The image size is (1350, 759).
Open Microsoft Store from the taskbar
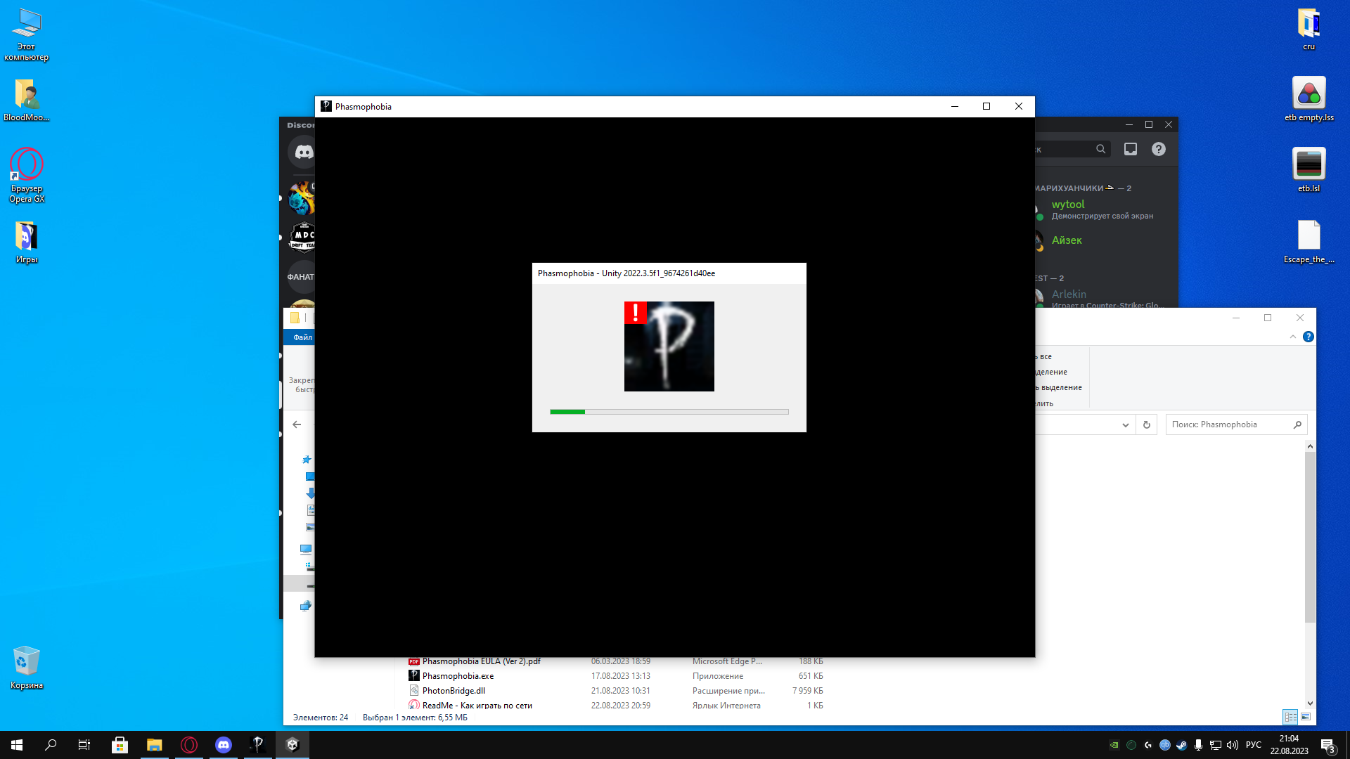click(120, 745)
